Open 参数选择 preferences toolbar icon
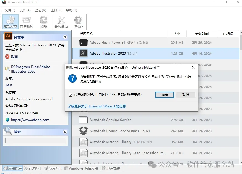The image size is (242, 174). [x=61, y=22]
